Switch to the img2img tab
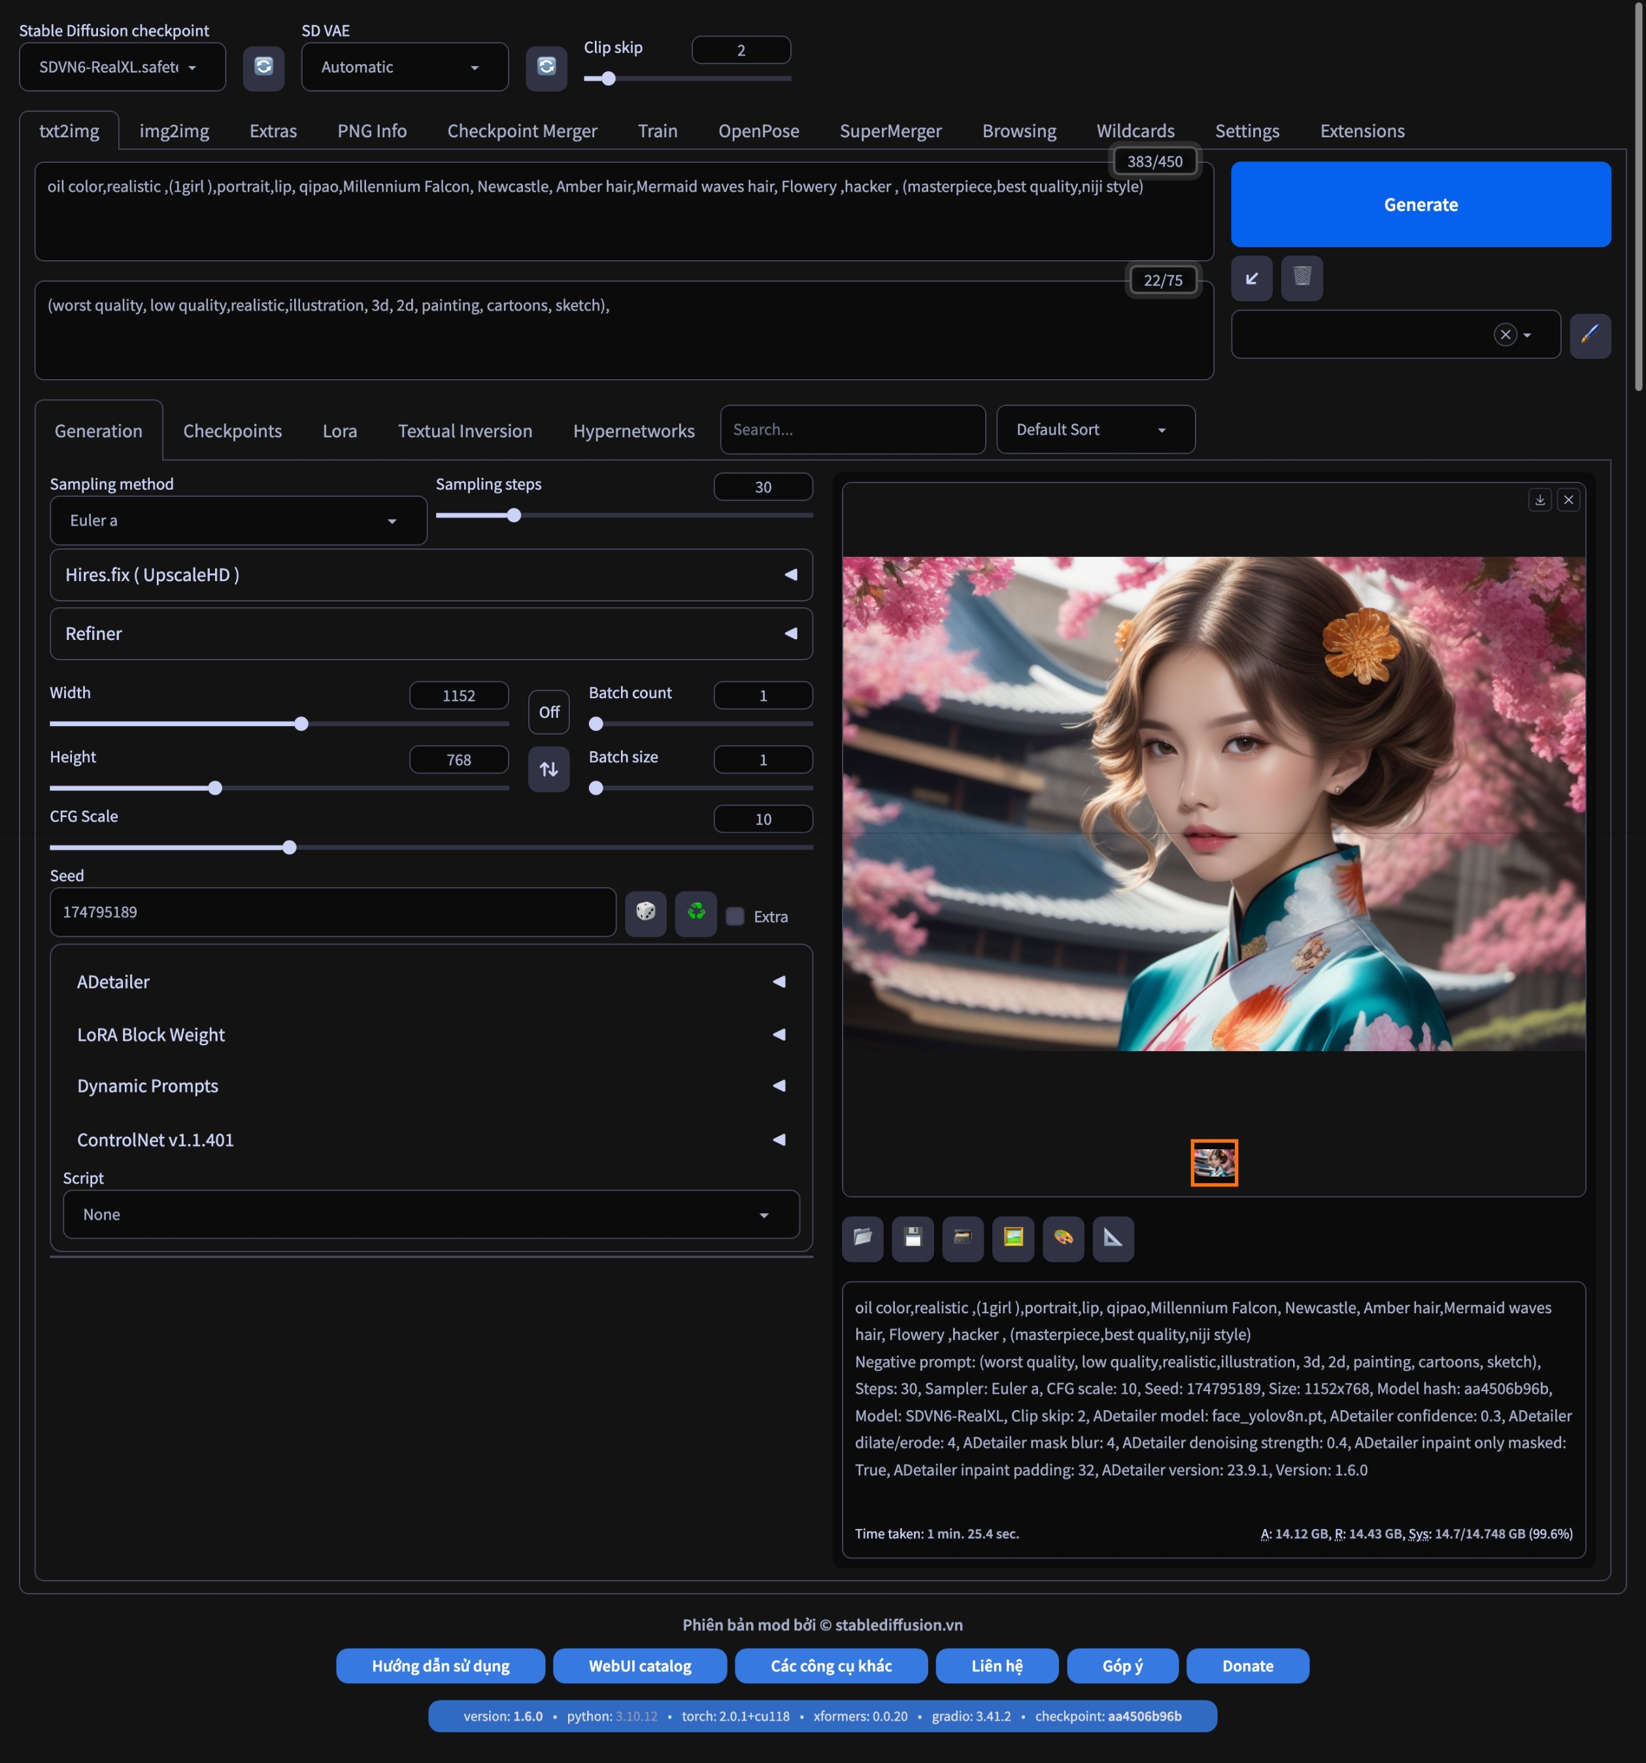The image size is (1646, 1763). coord(174,131)
